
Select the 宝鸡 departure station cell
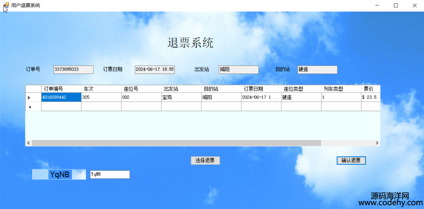pyautogui.click(x=181, y=97)
